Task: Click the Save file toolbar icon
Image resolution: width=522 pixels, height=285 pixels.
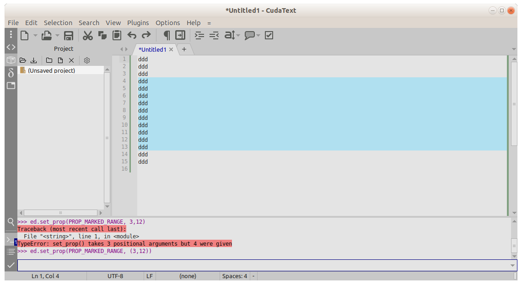Action: point(69,35)
